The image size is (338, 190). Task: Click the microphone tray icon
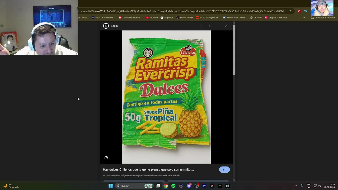click(302, 186)
